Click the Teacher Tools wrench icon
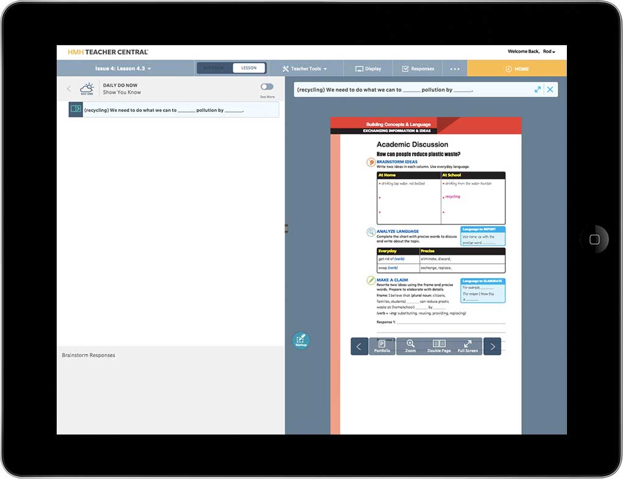The width and height of the screenshot is (623, 479). (x=285, y=69)
